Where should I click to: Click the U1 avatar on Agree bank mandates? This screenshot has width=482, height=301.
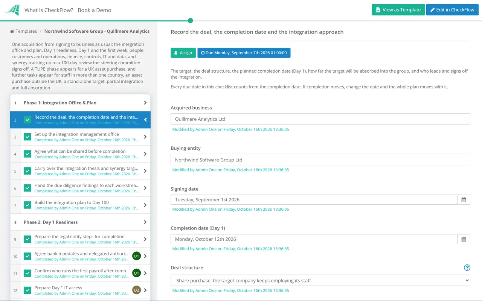136,256
